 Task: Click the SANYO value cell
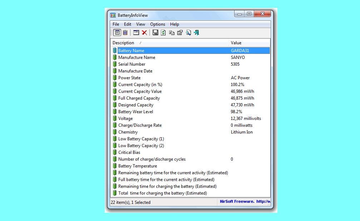click(x=238, y=57)
